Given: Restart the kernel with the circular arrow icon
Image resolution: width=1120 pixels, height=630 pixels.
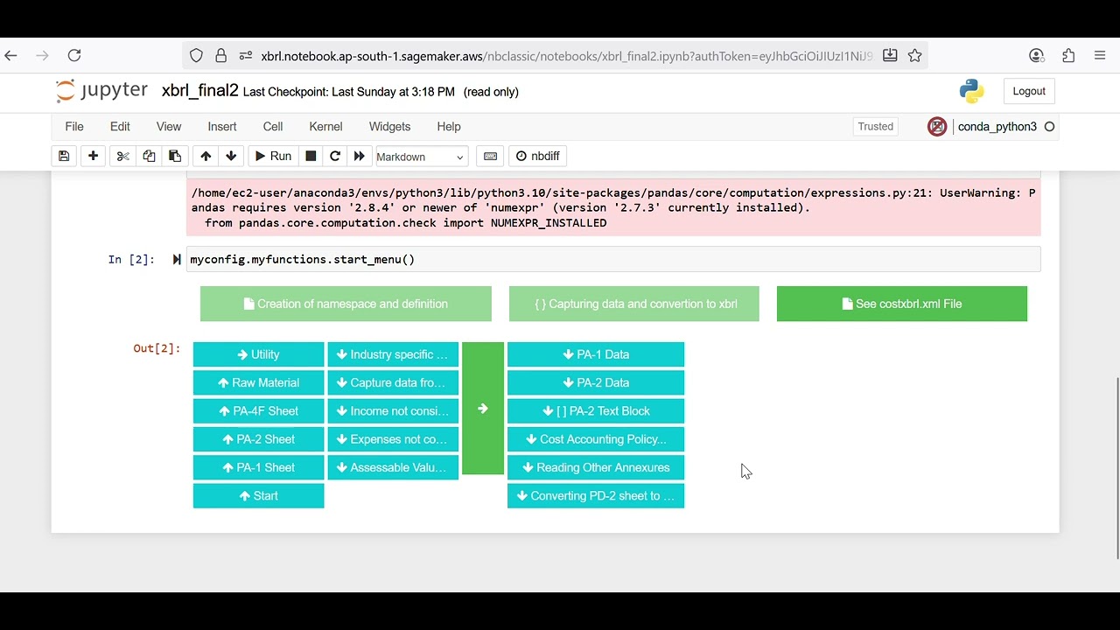Looking at the screenshot, I should click(335, 157).
